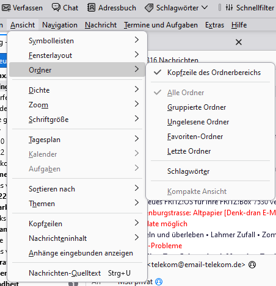Enable 'Favoriten-Ordner' folder view
The image size is (276, 286).
pos(211,137)
